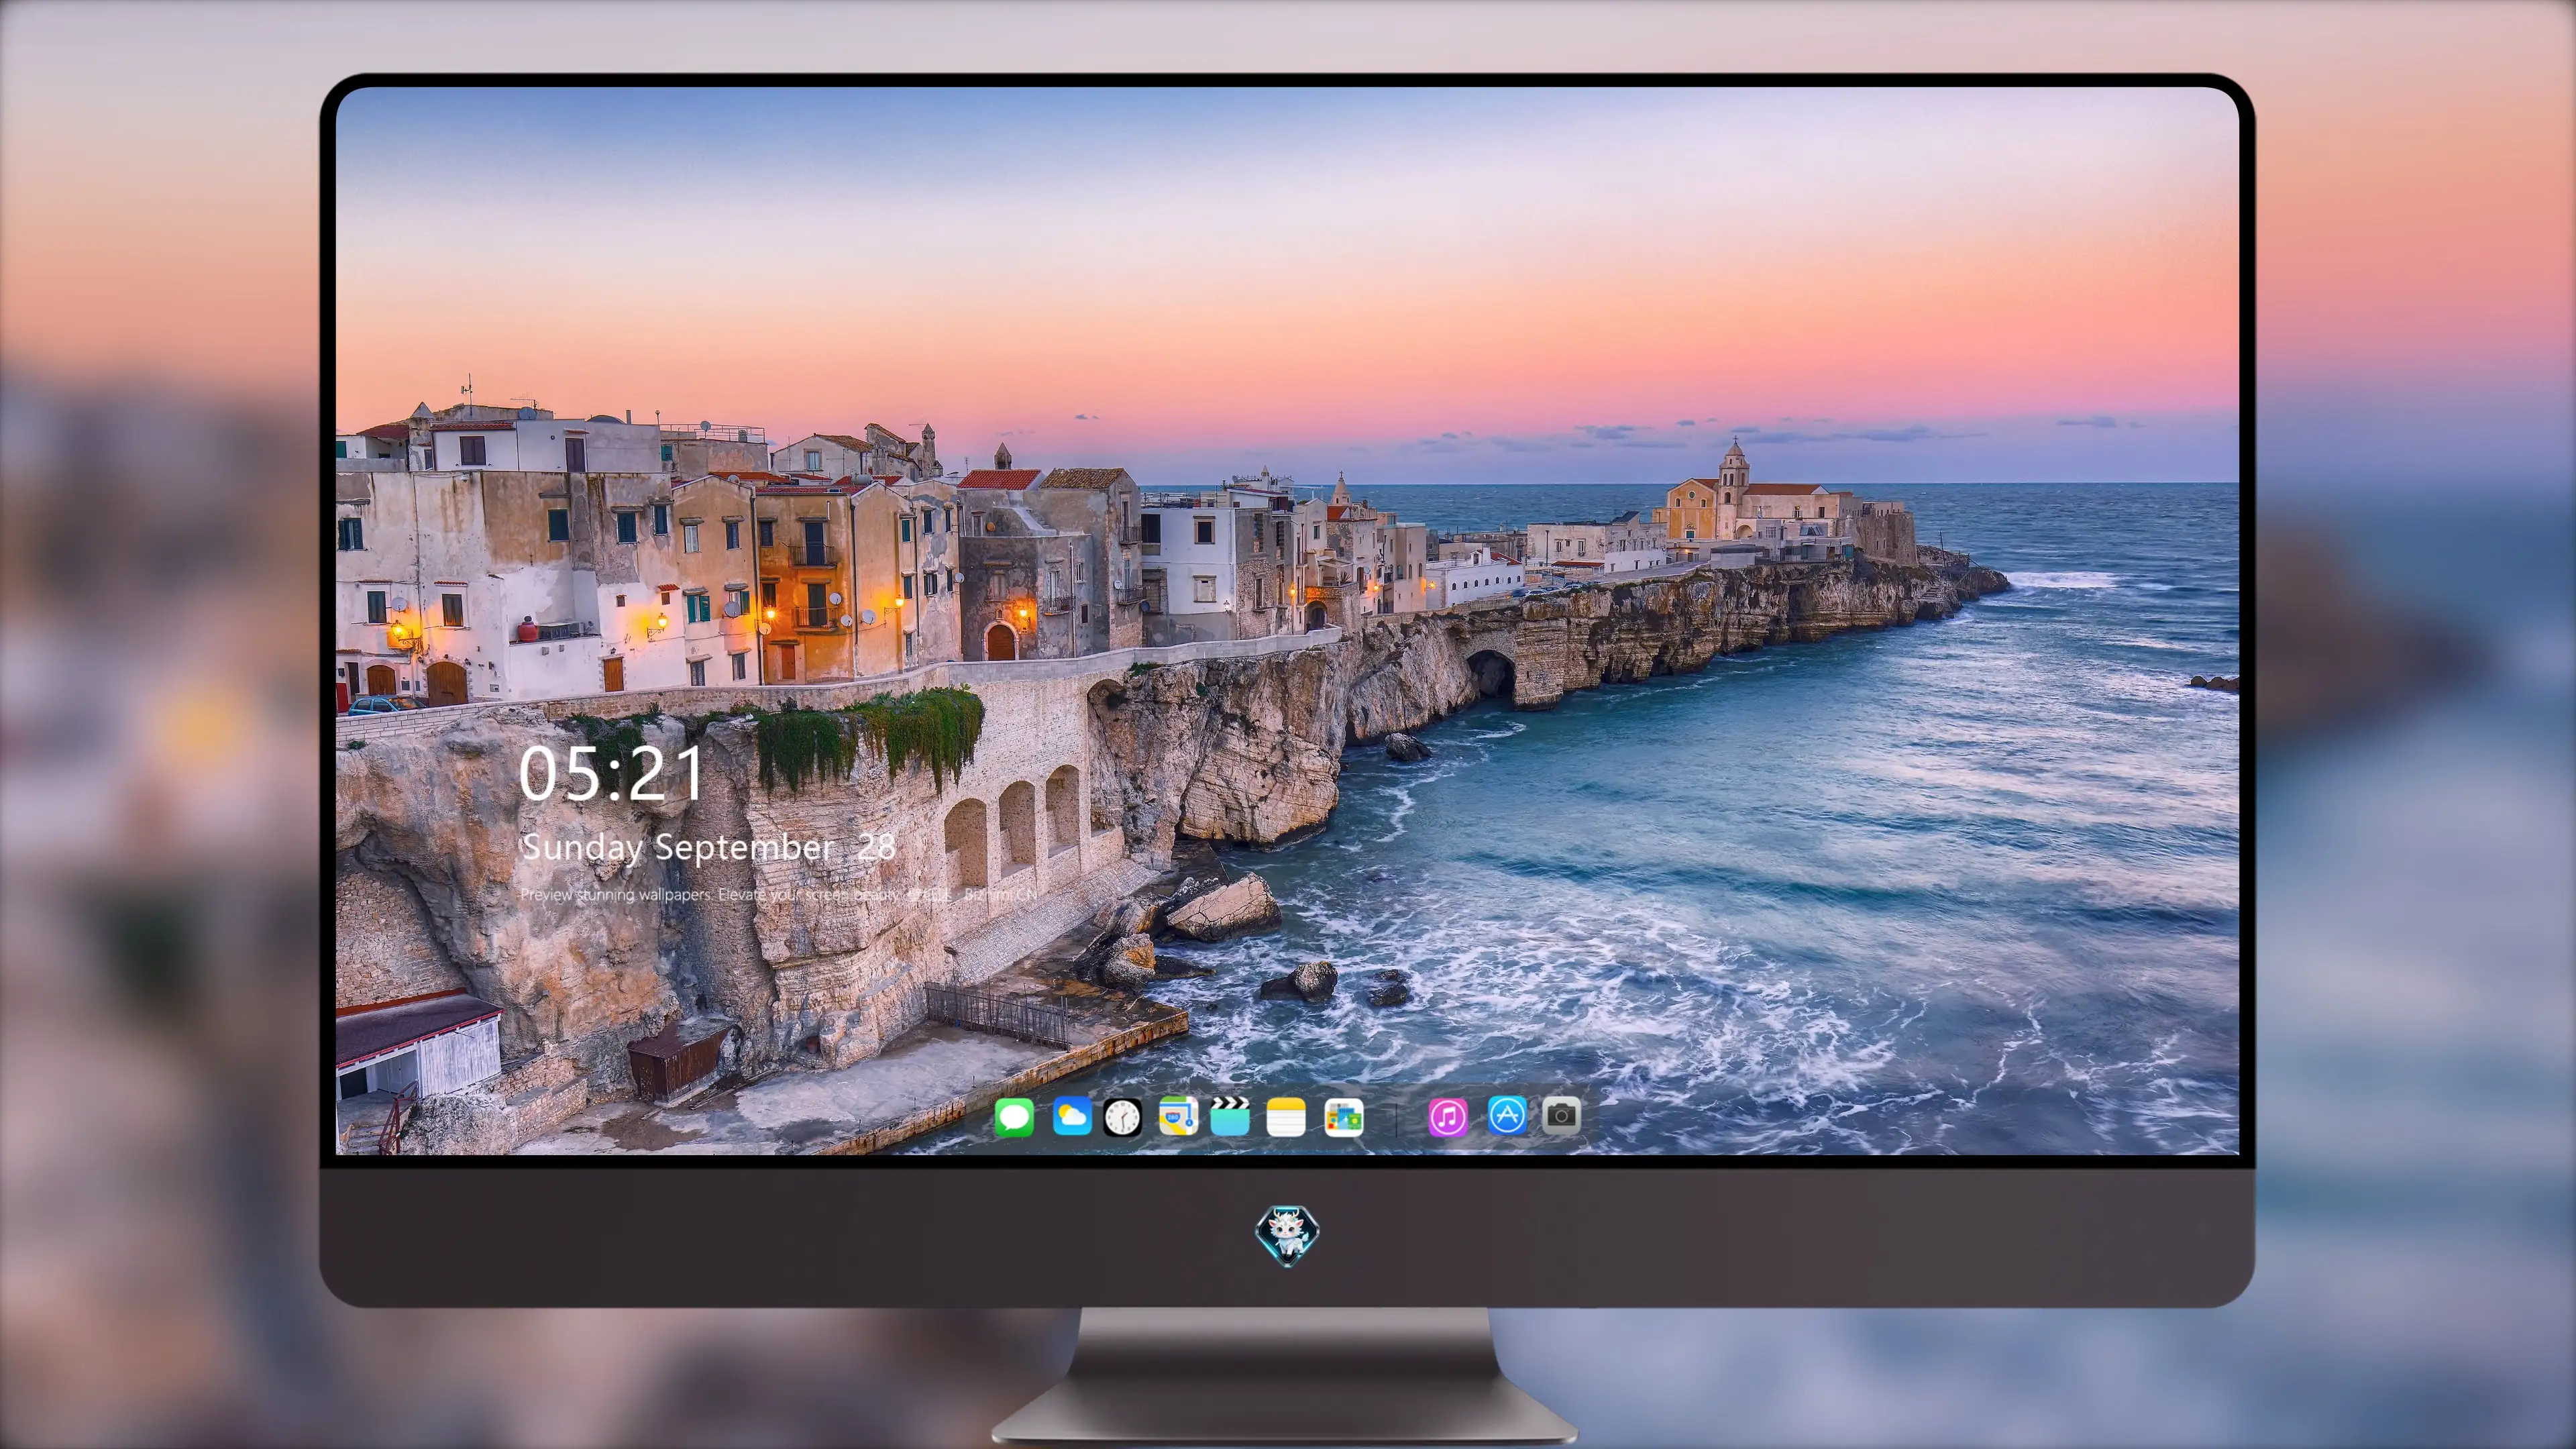Launch the Camera app from the dock
This screenshot has height=1449, width=2576.
pos(1561,1116)
